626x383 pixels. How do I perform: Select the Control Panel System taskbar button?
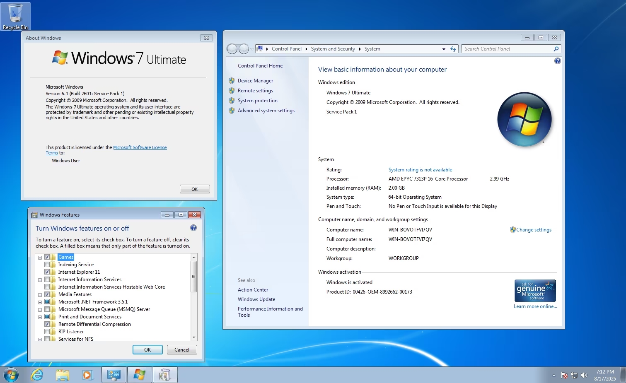coord(114,375)
